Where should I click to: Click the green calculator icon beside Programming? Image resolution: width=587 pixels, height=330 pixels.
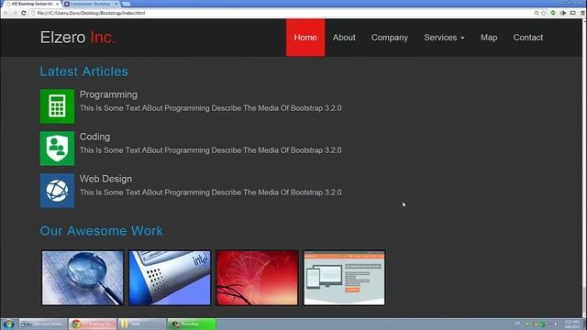click(57, 106)
